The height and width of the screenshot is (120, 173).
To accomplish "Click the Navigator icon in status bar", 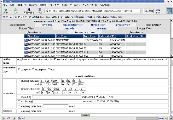I will [x=4, y=119].
